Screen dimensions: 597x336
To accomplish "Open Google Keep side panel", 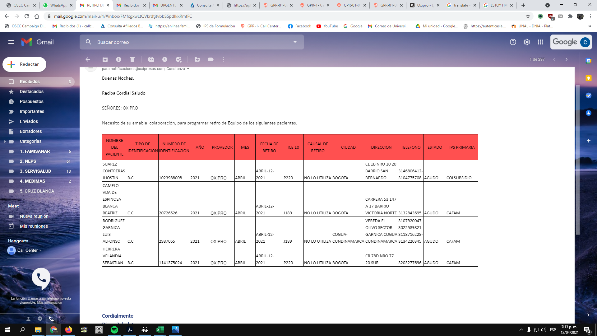I will [x=589, y=78].
